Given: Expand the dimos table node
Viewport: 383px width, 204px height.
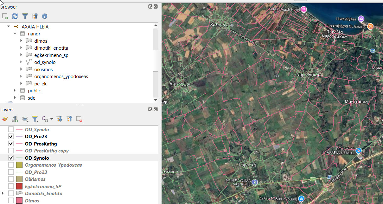Looking at the screenshot, I should point(21,41).
